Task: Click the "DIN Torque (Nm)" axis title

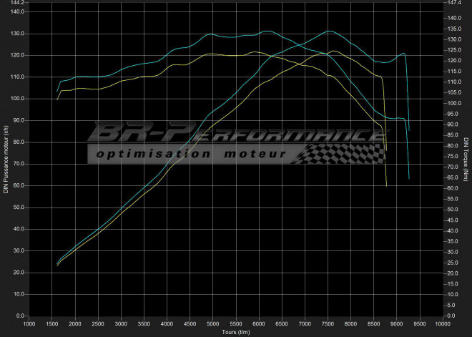Action: (x=466, y=159)
